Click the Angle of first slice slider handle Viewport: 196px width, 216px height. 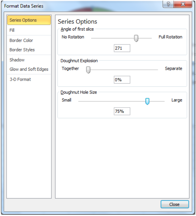click(x=136, y=38)
